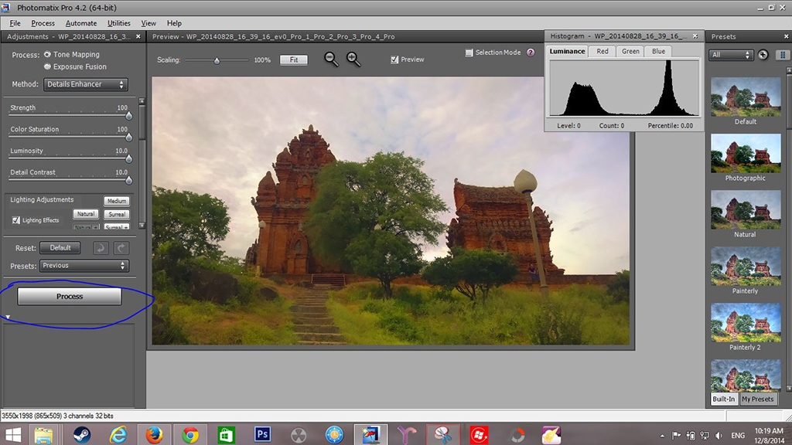792x445 pixels.
Task: Click the add preset plus icon
Action: (x=763, y=55)
